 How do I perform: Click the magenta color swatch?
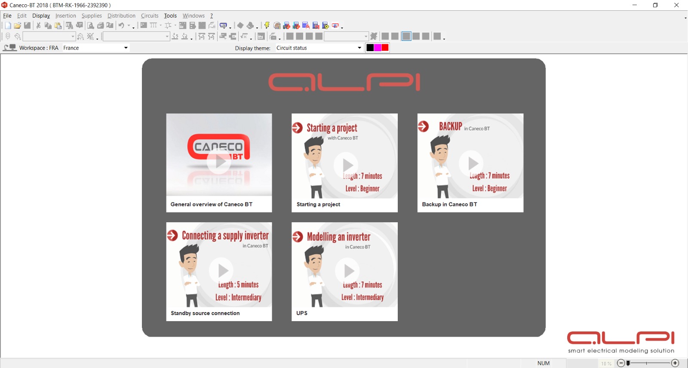coord(378,48)
